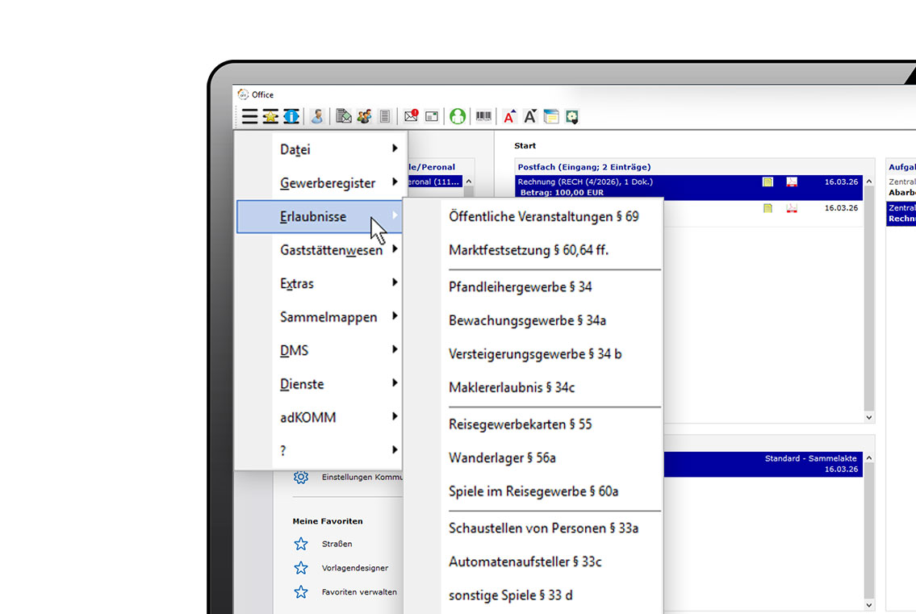Open the PDF icon in Rechnung row

[792, 182]
